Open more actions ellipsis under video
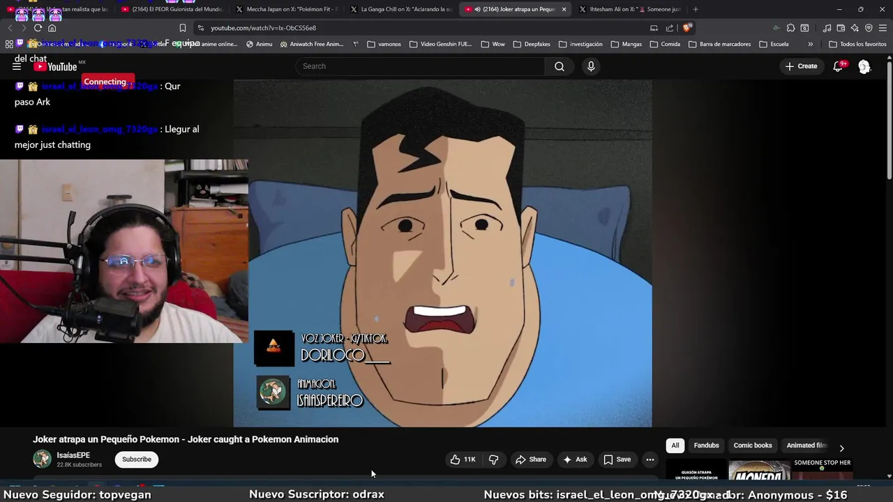The height and width of the screenshot is (502, 893). 650,459
